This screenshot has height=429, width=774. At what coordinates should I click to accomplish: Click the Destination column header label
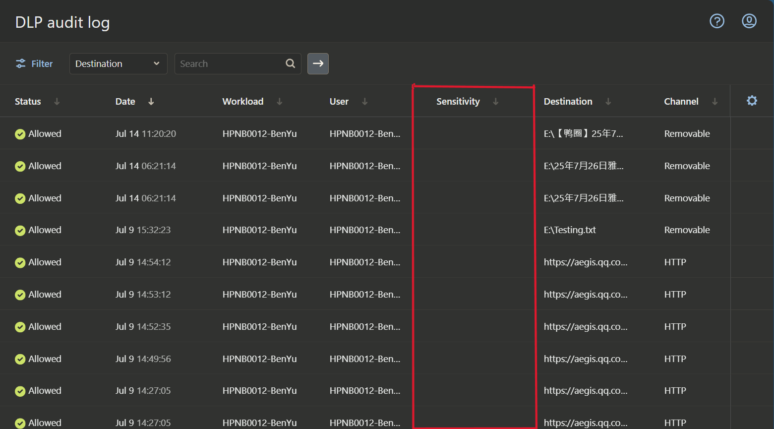(x=568, y=102)
